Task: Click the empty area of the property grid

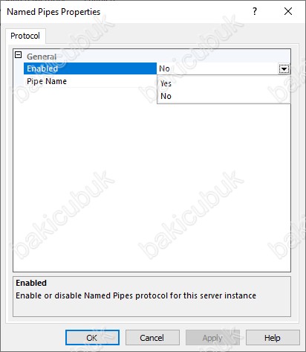Action: coord(152,186)
